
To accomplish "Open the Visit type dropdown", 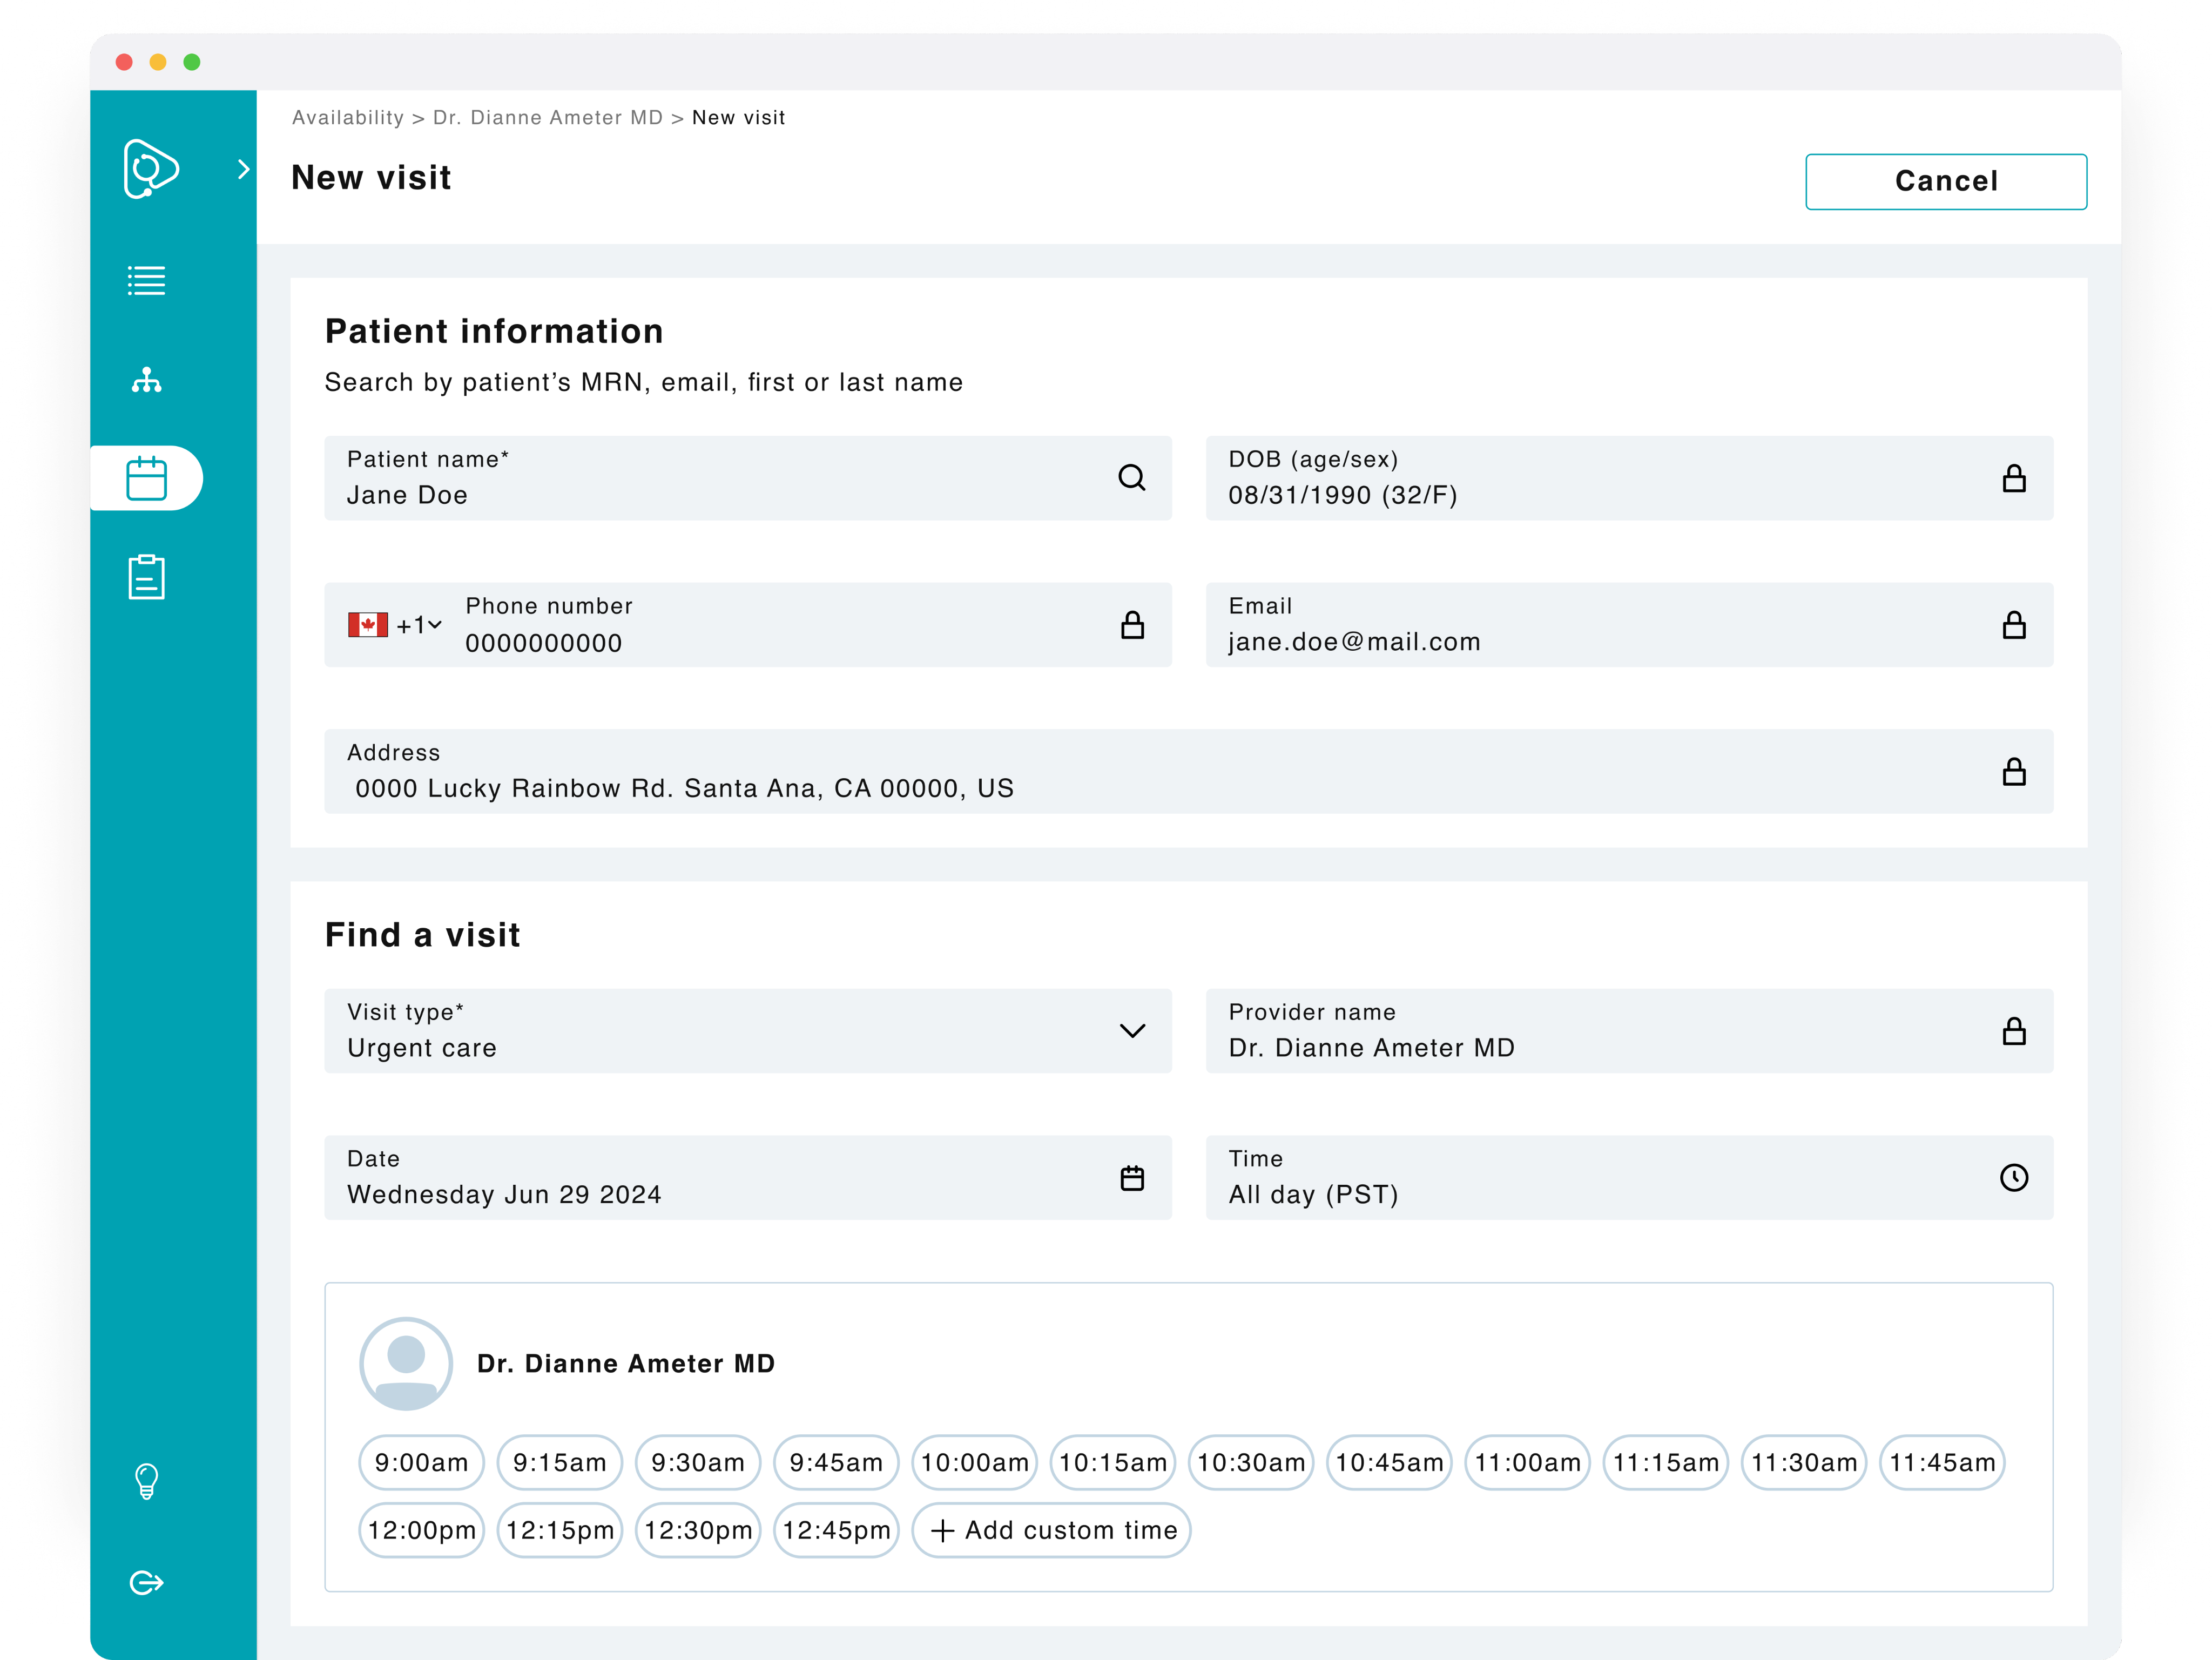I will (x=1132, y=1031).
